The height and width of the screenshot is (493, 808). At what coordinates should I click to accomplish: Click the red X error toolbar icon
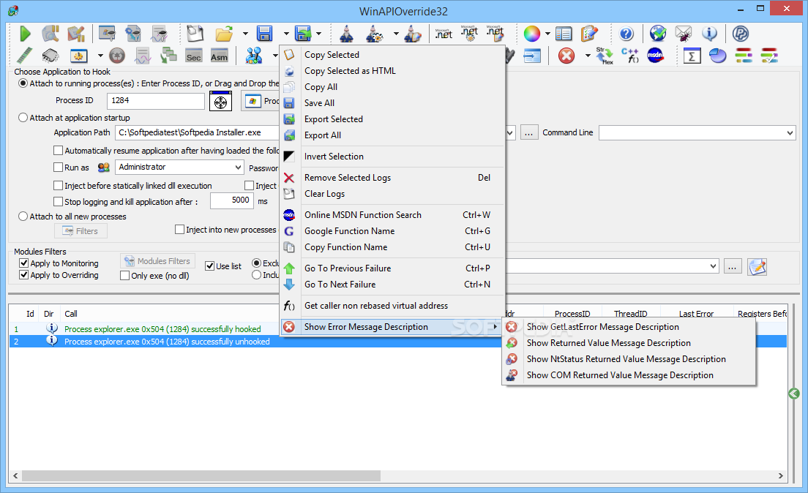(566, 55)
